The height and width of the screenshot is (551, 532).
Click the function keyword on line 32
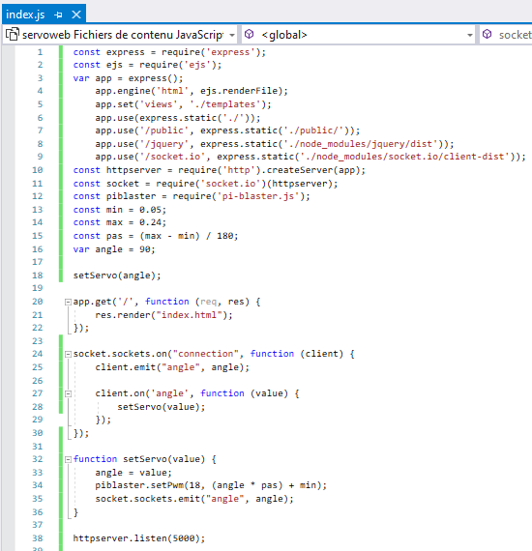95,459
